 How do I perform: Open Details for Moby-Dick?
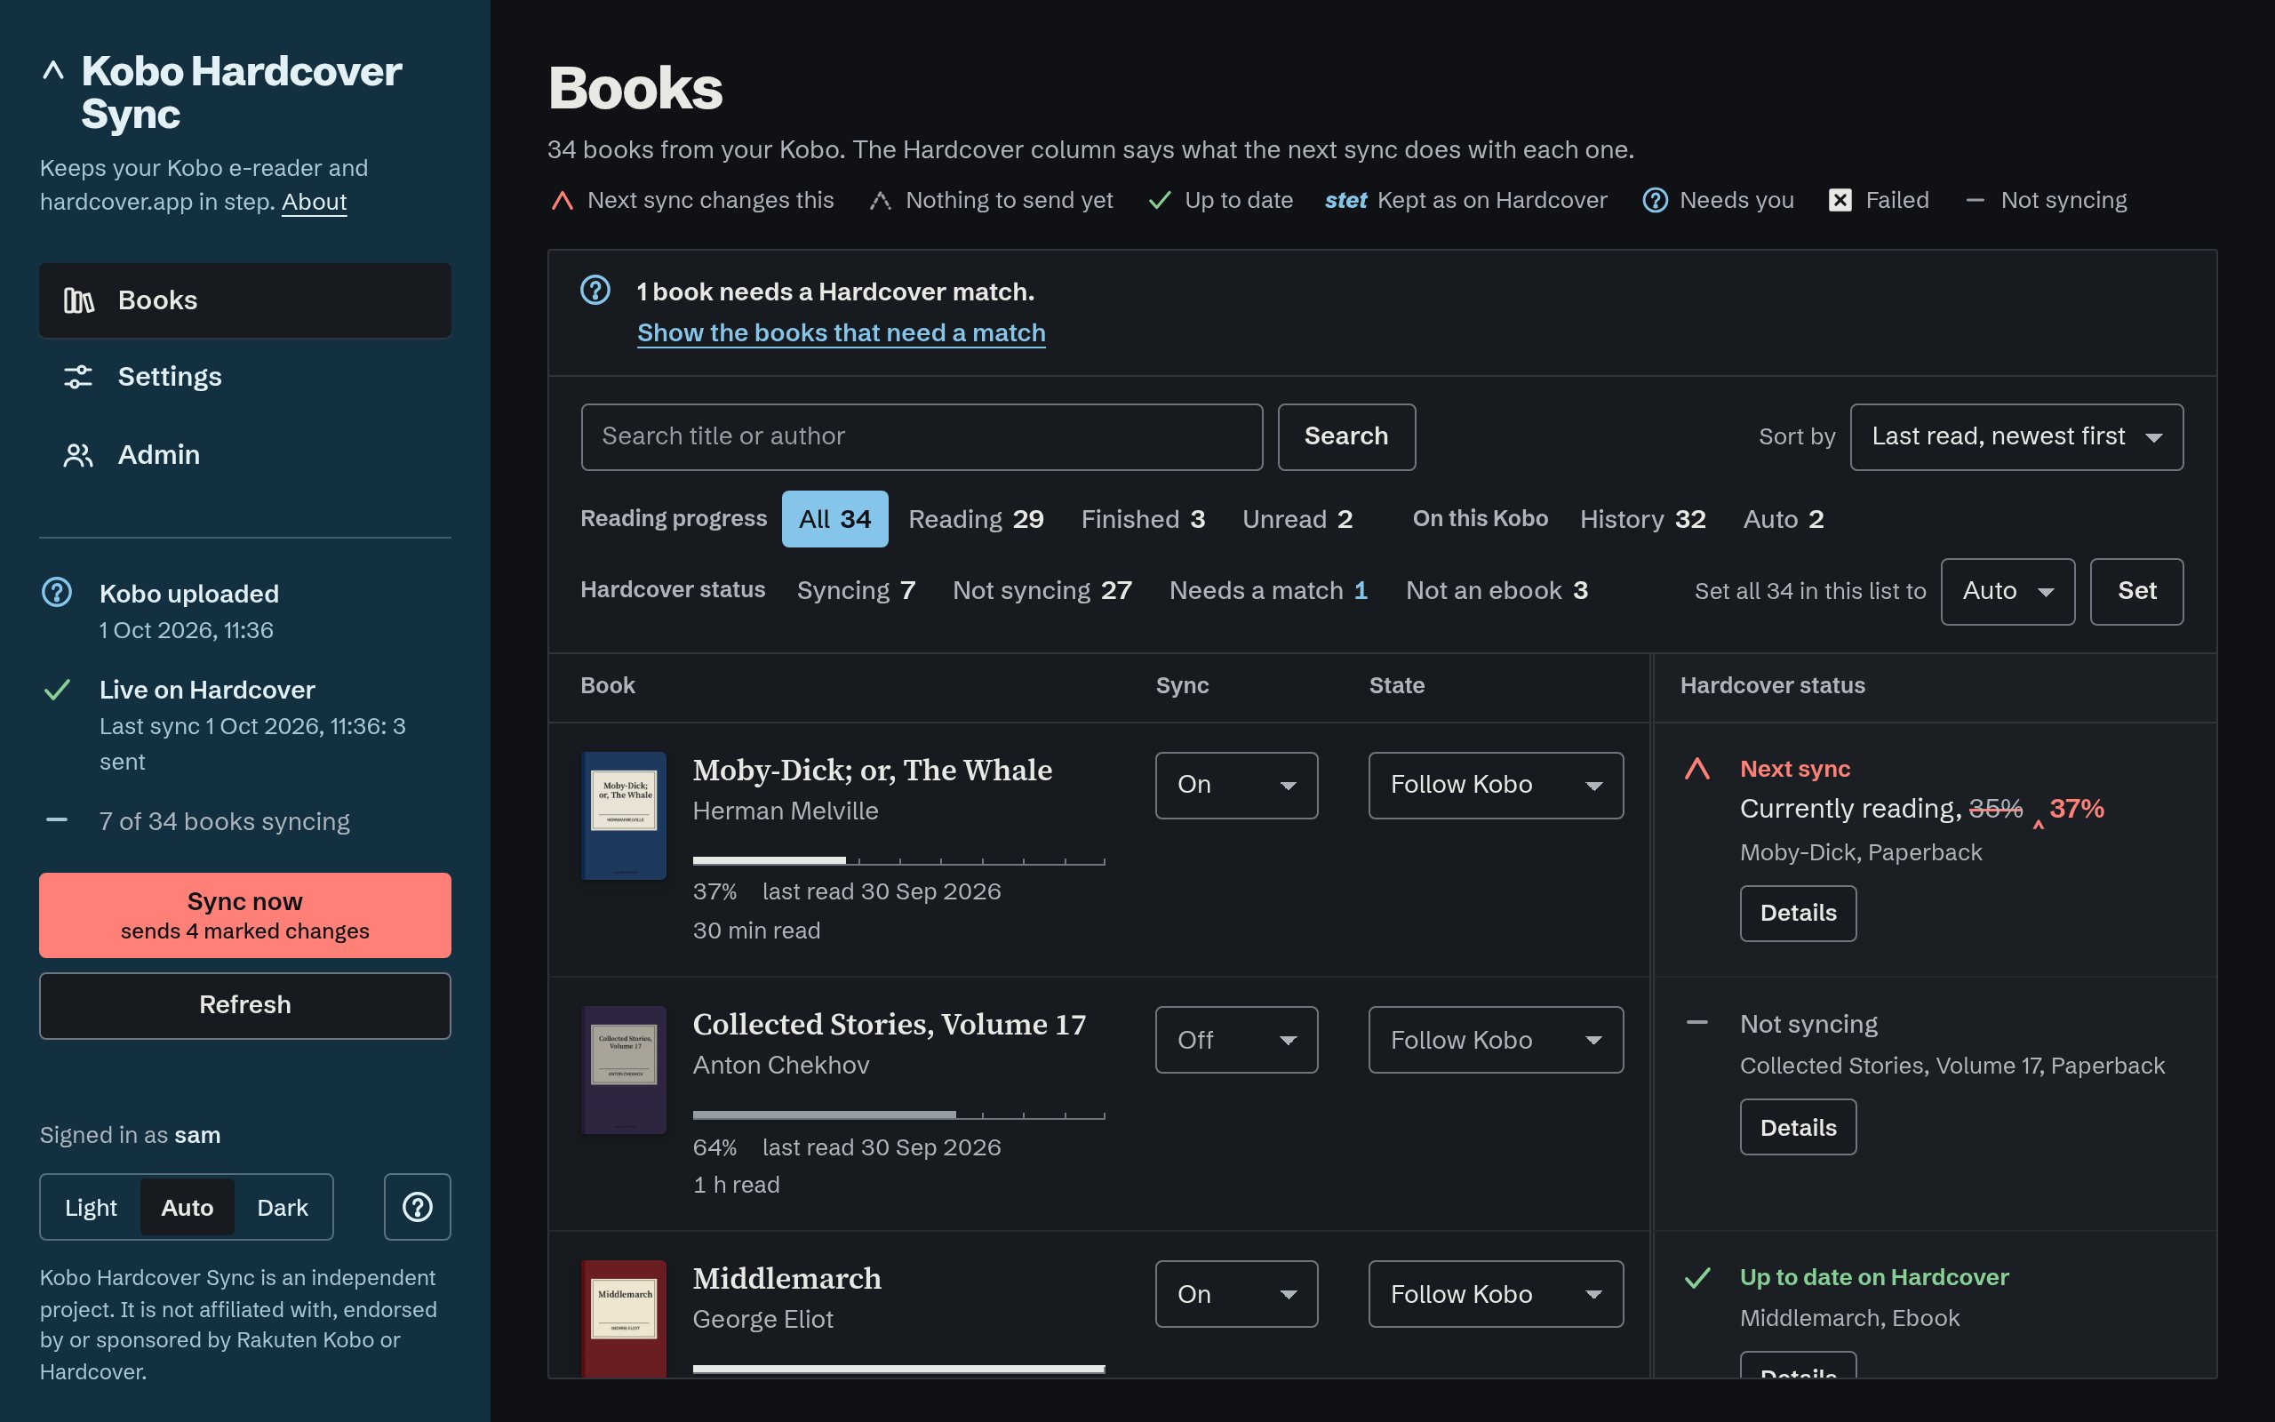[1798, 914]
